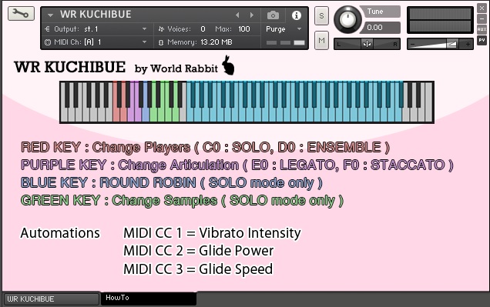Click the memory icon beside Memory label
This screenshot has height=307, width=490.
coord(161,42)
